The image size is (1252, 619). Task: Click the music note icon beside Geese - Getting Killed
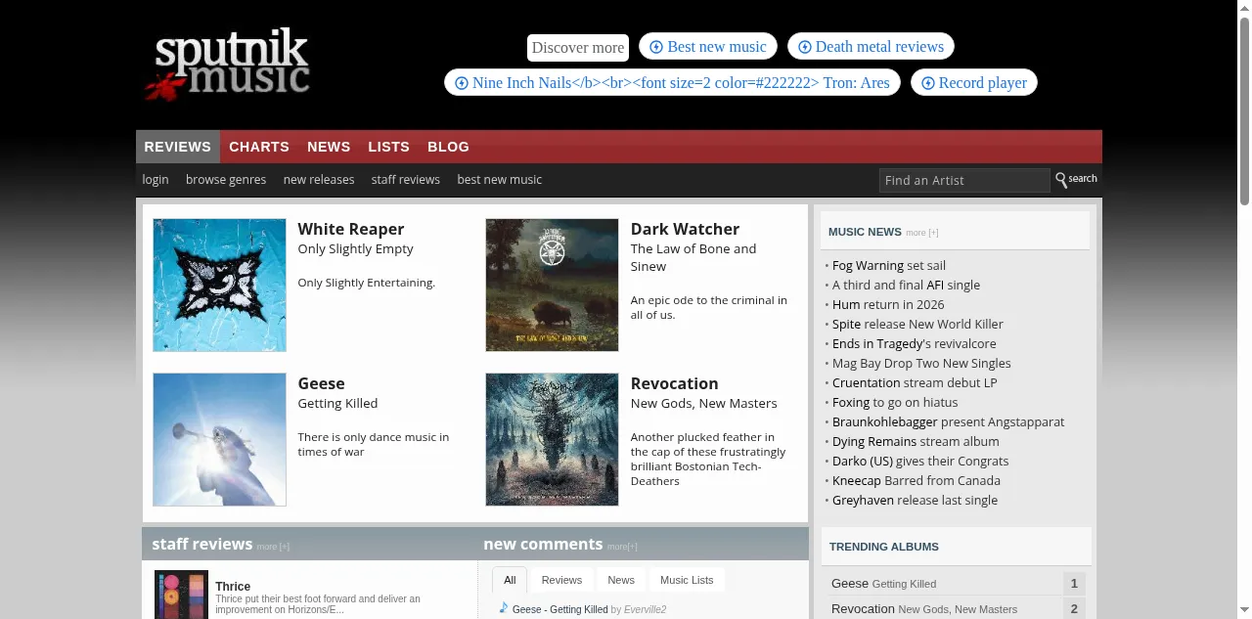point(504,607)
